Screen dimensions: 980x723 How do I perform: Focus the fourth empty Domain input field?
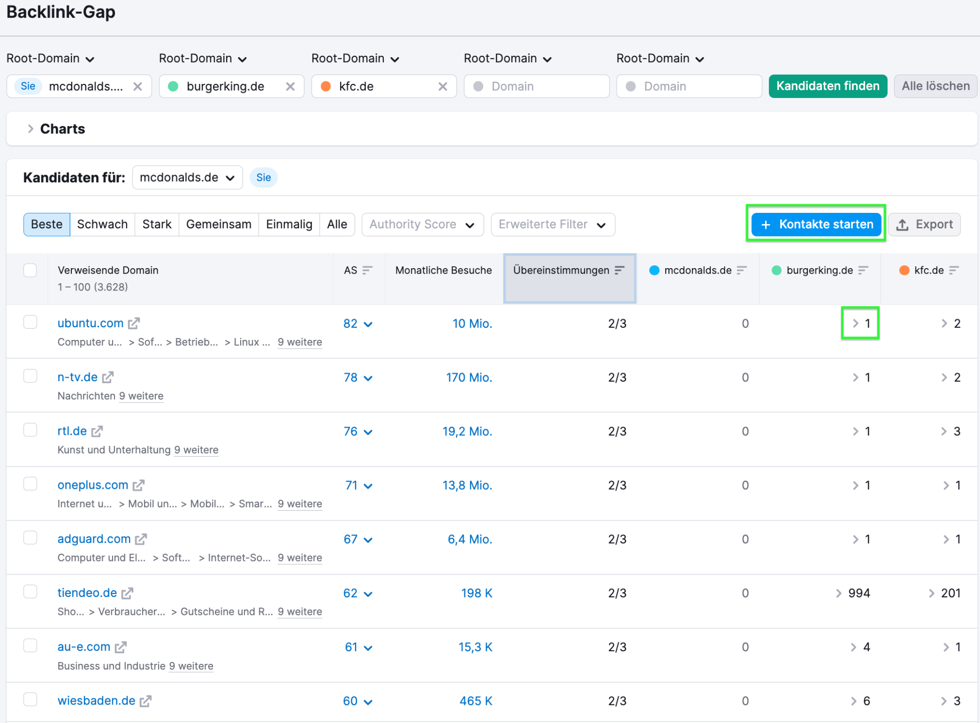(x=537, y=86)
